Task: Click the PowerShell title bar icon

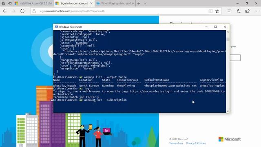Action: (56, 27)
